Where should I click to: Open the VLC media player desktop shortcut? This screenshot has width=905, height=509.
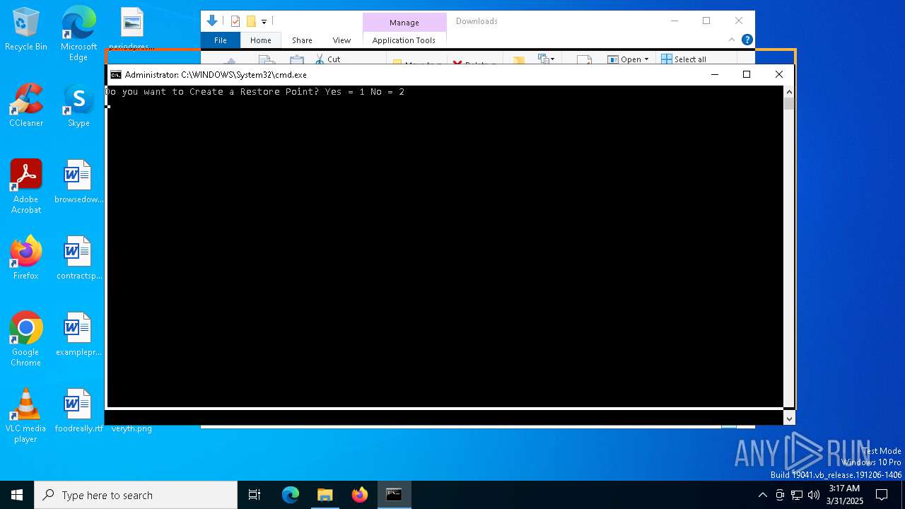pos(26,416)
